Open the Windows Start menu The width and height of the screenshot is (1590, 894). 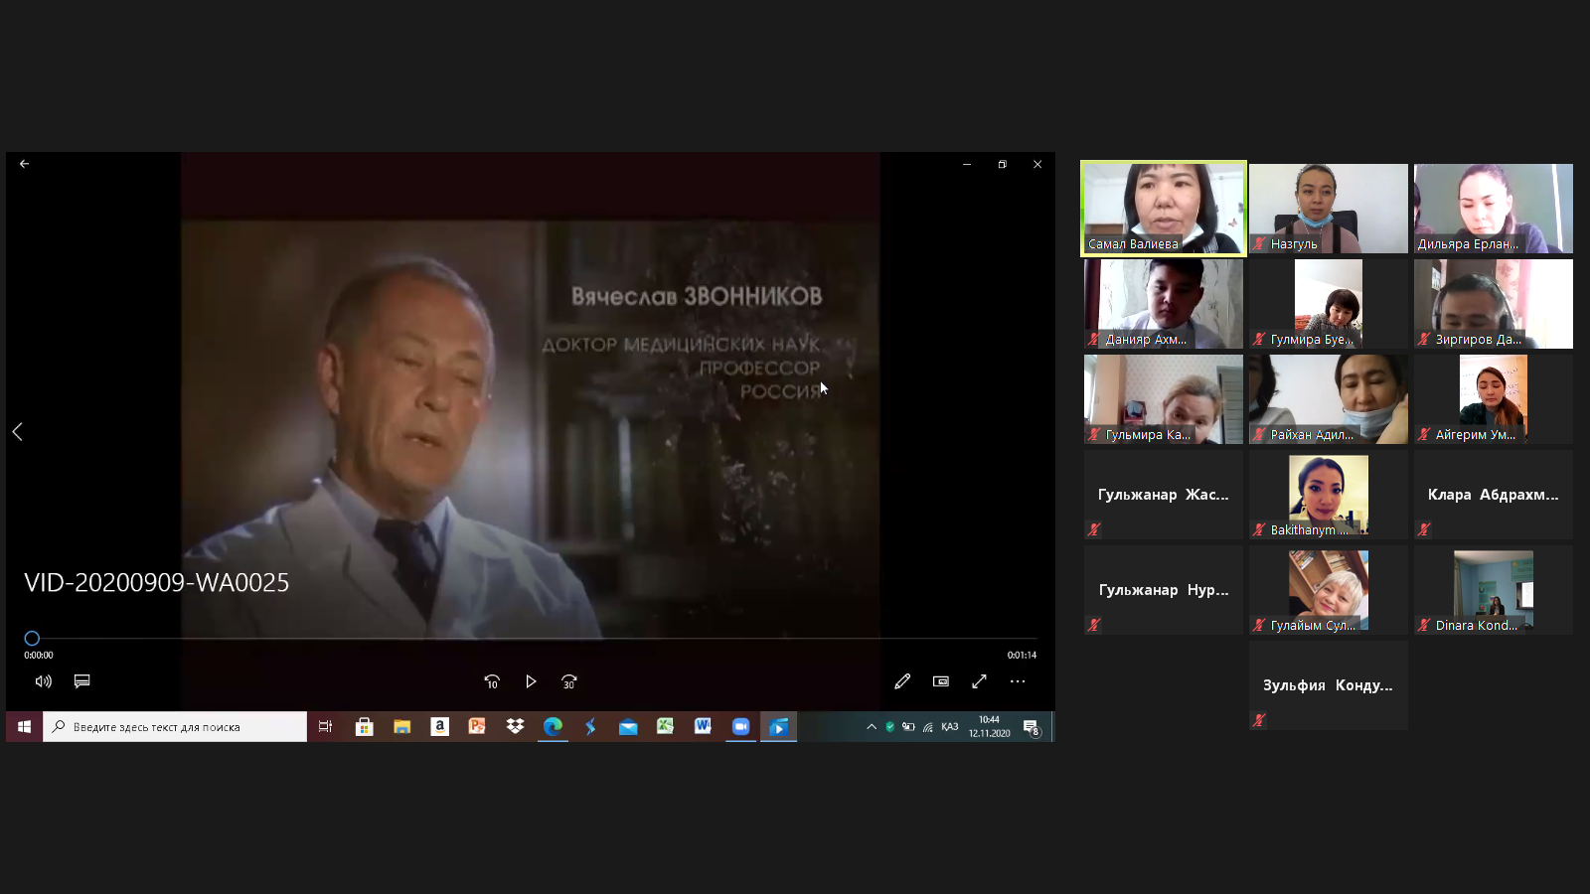(x=24, y=727)
